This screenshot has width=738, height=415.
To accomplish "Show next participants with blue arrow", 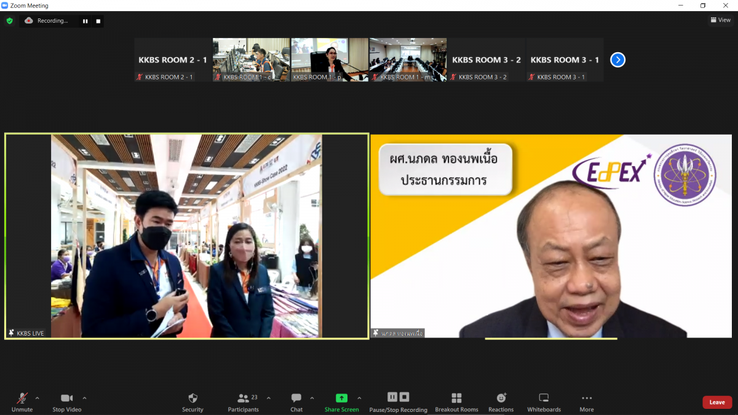I will pos(617,60).
